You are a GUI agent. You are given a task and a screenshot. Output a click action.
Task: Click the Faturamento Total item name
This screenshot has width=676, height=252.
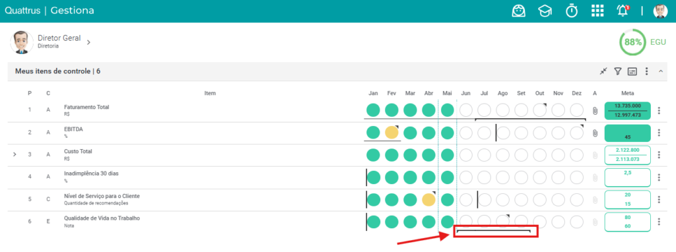coord(86,108)
